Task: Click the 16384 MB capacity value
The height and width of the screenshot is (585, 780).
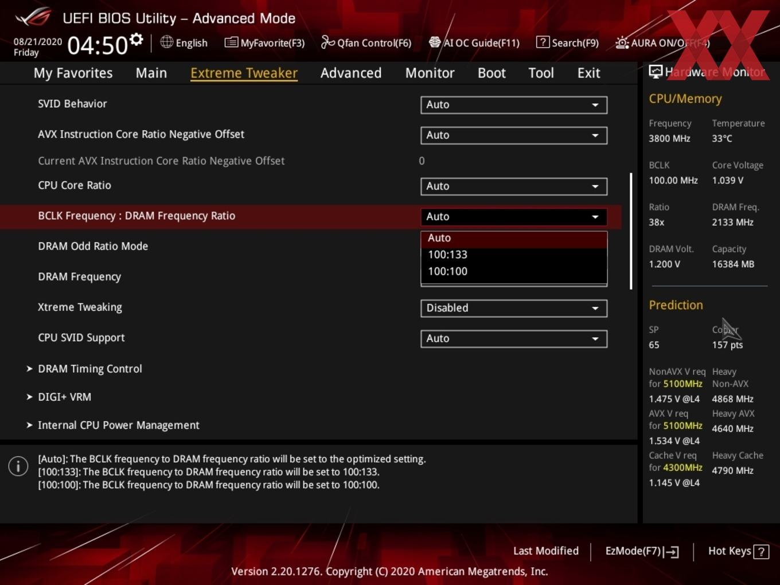Action: click(x=733, y=264)
